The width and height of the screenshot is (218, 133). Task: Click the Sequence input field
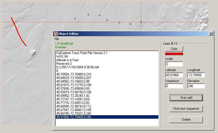pyautogui.click(x=174, y=86)
